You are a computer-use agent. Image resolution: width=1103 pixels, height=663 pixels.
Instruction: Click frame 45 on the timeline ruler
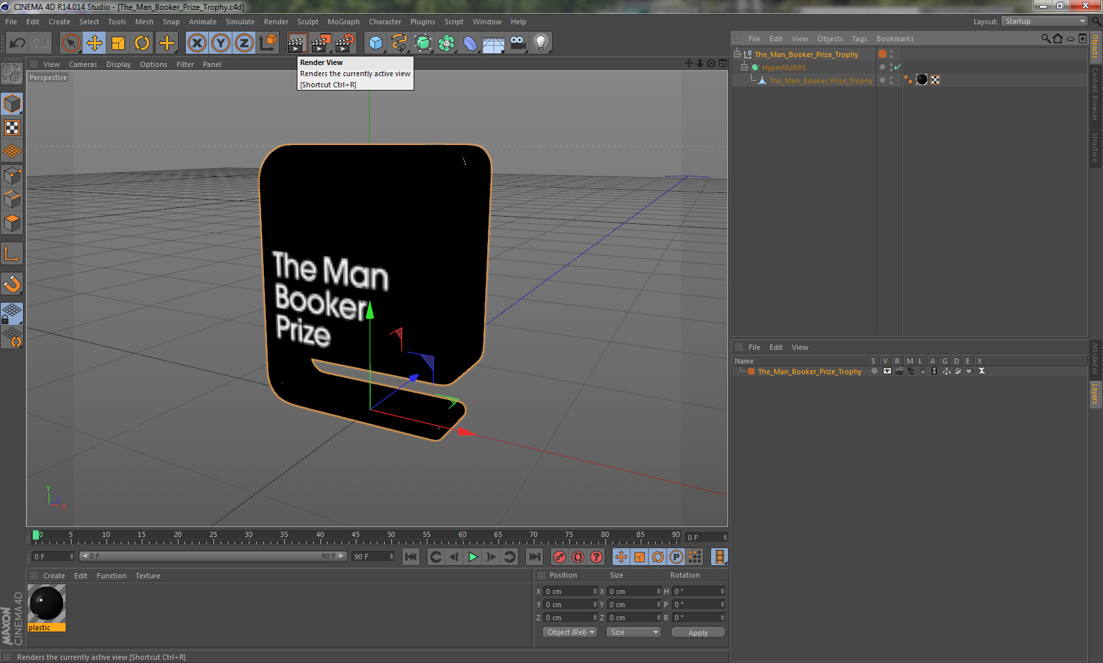355,536
